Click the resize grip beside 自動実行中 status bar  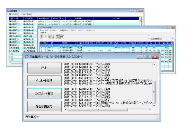[x=158, y=118]
